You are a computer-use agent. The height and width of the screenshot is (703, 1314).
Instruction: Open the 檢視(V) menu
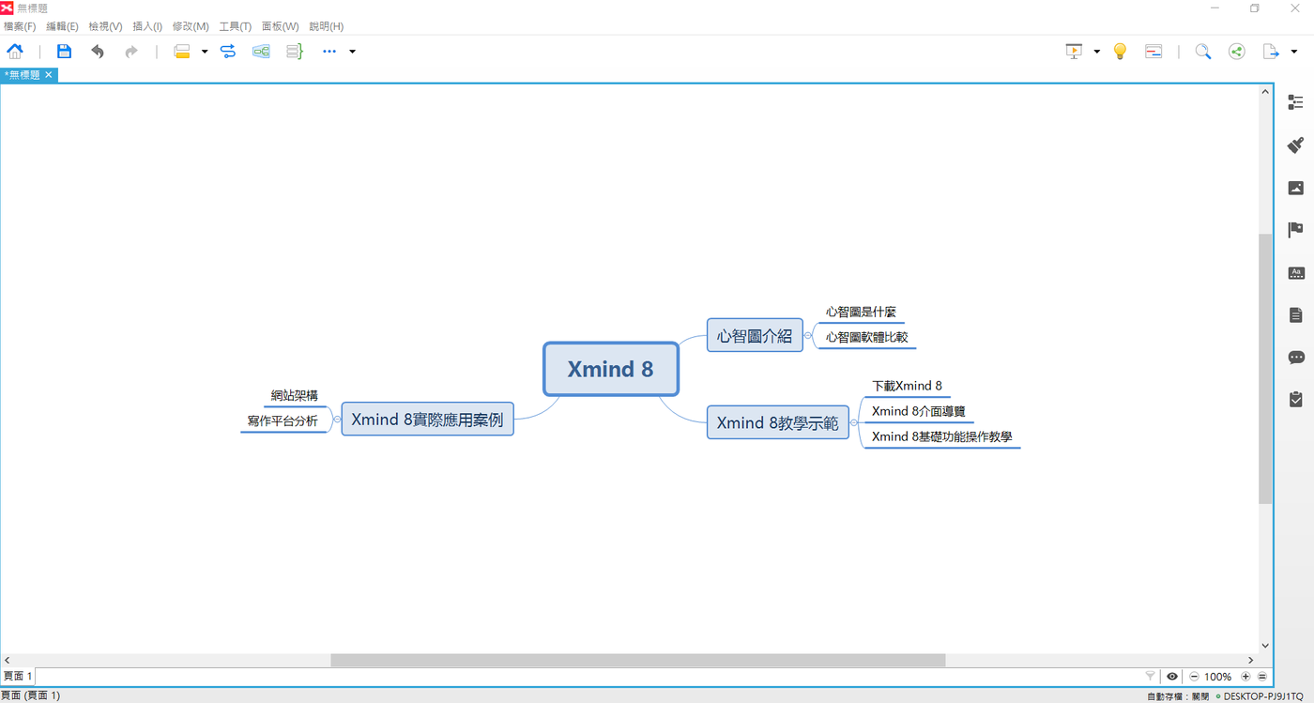click(x=105, y=26)
